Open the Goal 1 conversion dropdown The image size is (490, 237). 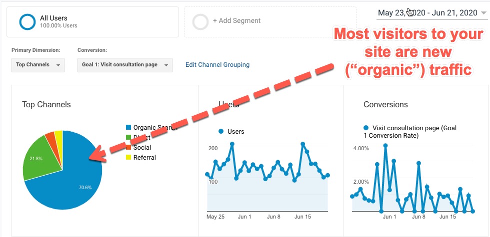tap(125, 65)
